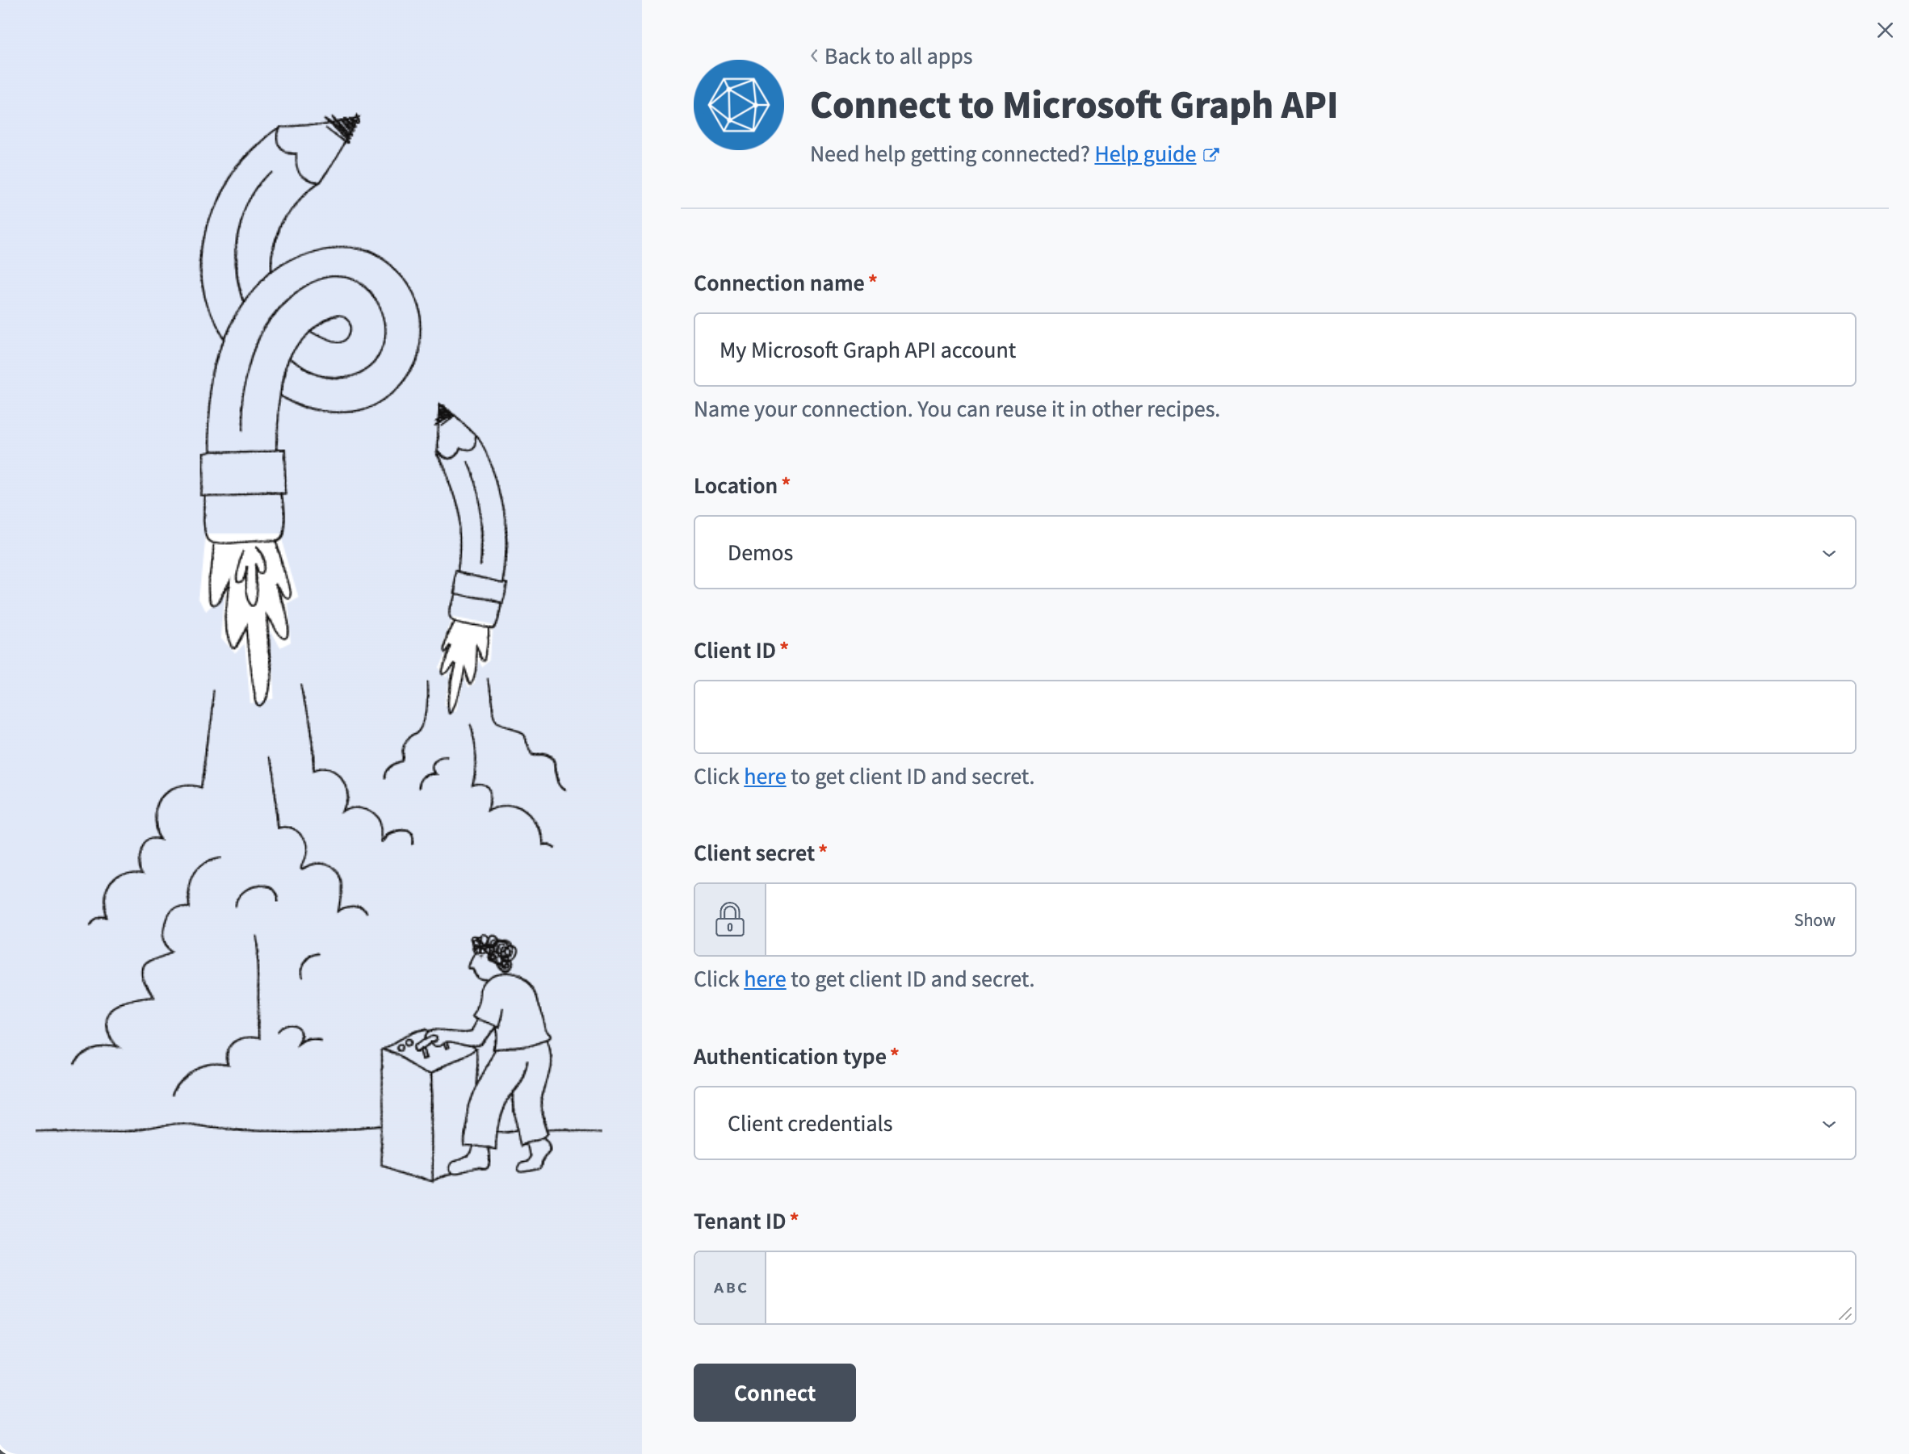Click the Microsoft Graph API app logo
1909x1454 pixels.
pyautogui.click(x=739, y=105)
